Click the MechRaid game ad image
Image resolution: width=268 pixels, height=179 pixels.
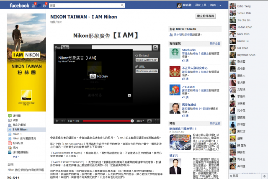pos(180,142)
